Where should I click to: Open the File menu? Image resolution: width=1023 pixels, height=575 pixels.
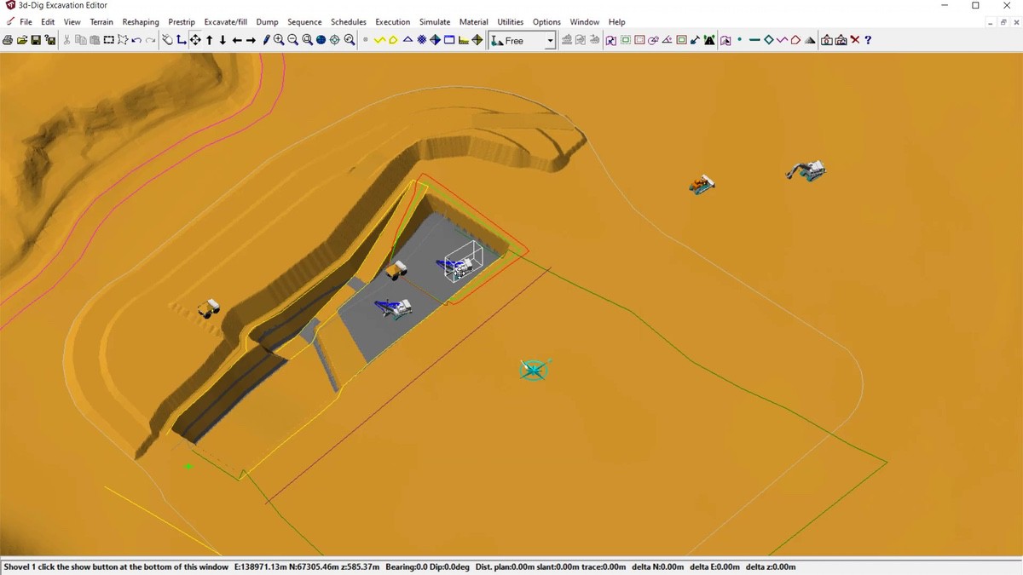pyautogui.click(x=26, y=21)
